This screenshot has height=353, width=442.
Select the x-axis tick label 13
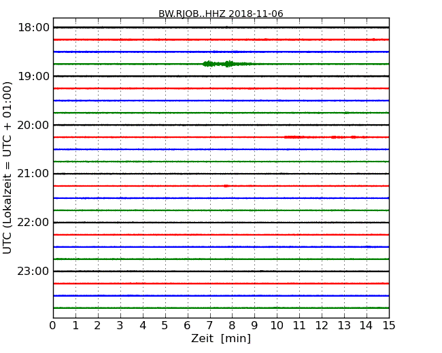click(344, 325)
